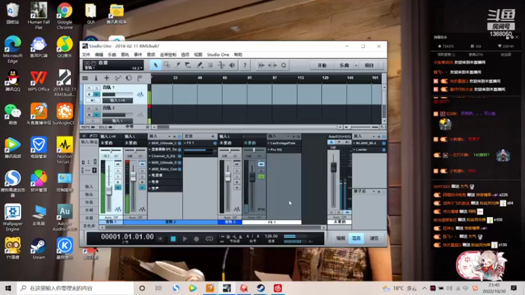Add an insert to 音轨 2 with plus icon
Screen dimensions: 525x295
(x=175, y=136)
